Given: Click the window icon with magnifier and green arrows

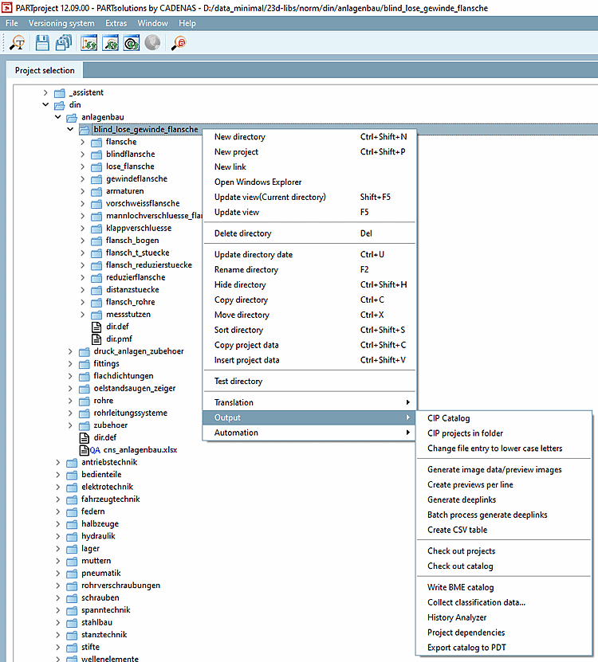Looking at the screenshot, I should 110,43.
